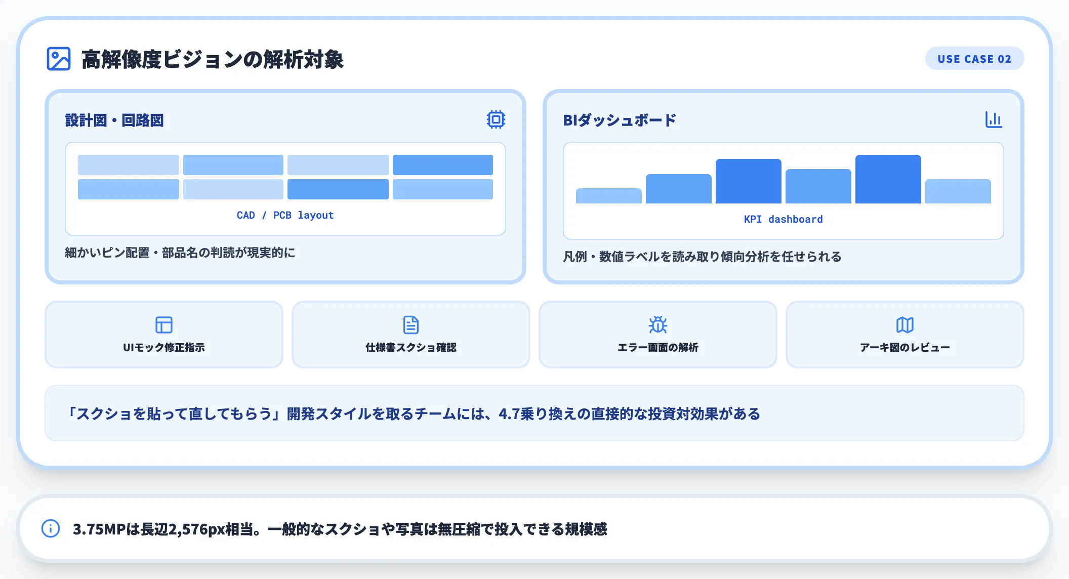Click the map icon above アーキ図のレビュー
Screen dimensions: 1069x579
pyautogui.click(x=905, y=324)
